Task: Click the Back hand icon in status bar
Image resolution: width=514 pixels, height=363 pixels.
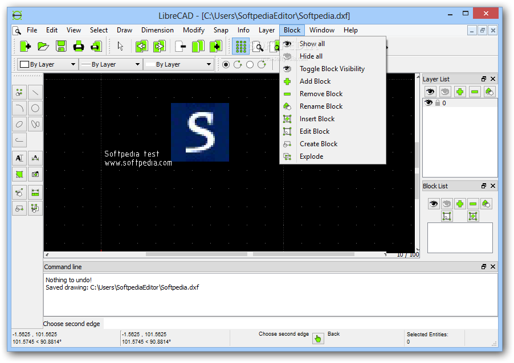Action: 318,339
